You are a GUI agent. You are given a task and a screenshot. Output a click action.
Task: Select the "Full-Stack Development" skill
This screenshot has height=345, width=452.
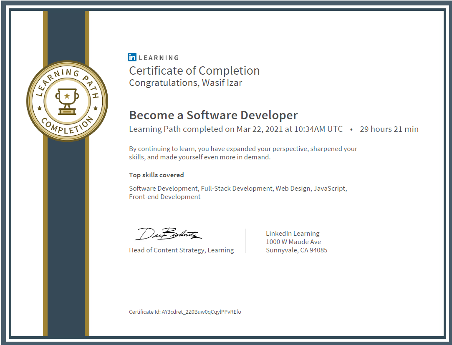tap(236, 189)
